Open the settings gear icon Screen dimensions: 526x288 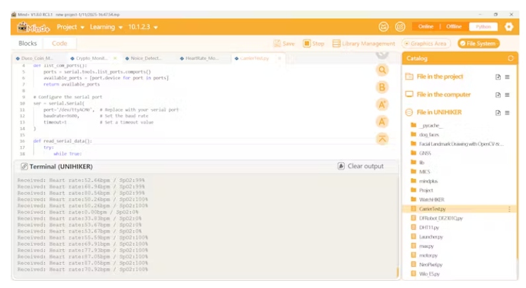(508, 26)
